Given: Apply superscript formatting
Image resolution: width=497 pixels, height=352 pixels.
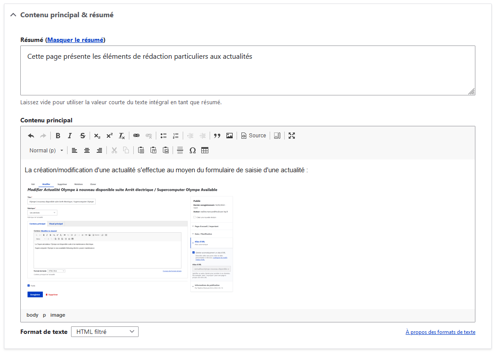Looking at the screenshot, I should tap(109, 136).
